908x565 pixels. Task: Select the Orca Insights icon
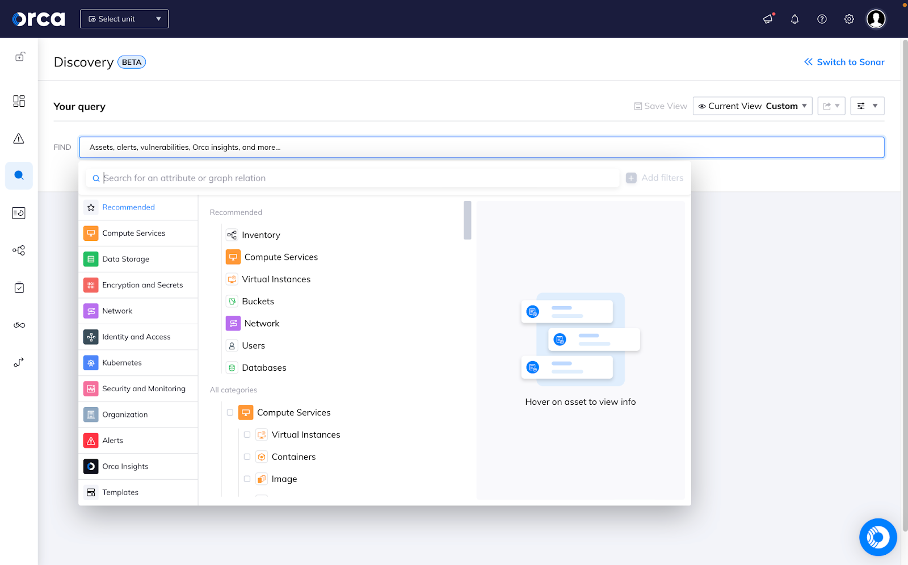click(x=91, y=466)
